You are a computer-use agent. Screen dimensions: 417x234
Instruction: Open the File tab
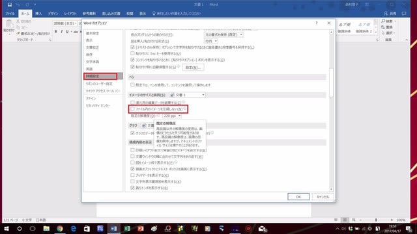(10, 14)
